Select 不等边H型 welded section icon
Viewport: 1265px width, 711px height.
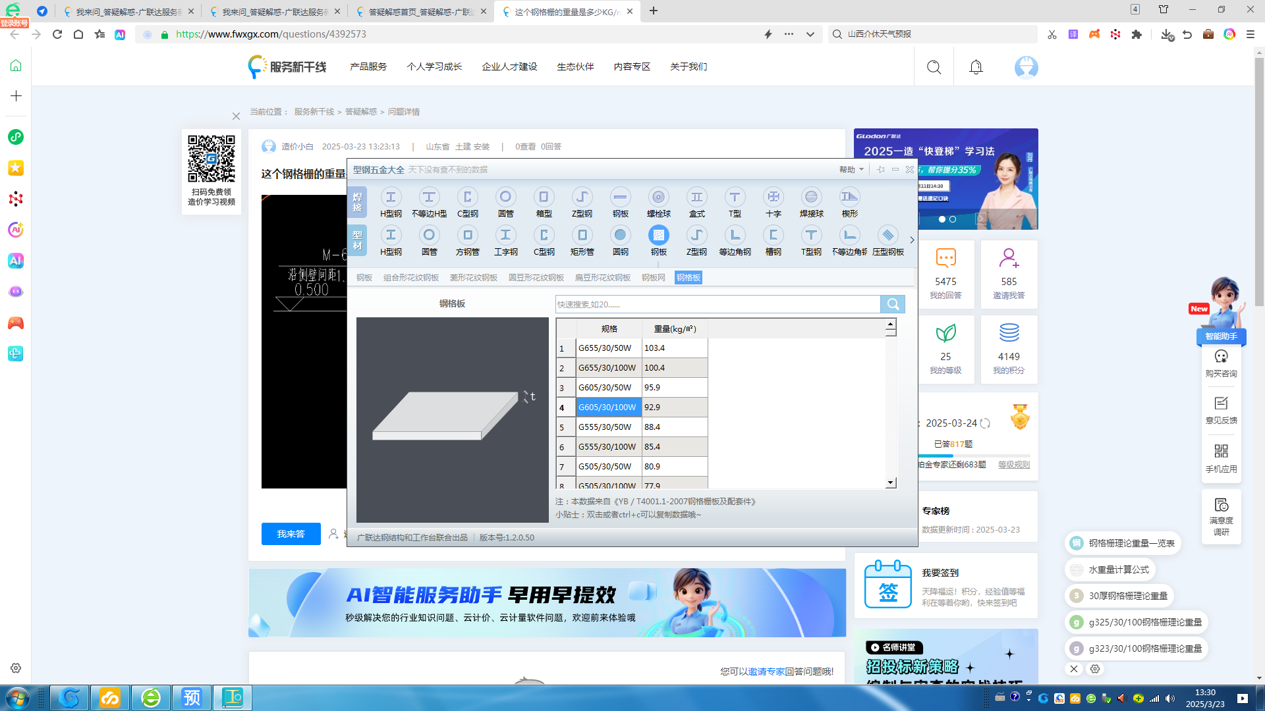[429, 203]
